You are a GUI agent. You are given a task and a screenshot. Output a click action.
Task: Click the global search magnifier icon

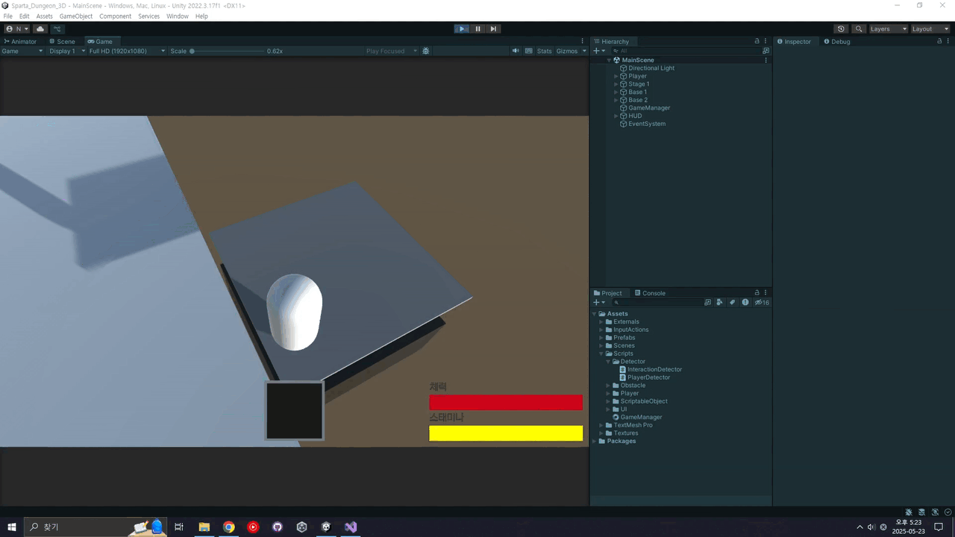(x=859, y=29)
